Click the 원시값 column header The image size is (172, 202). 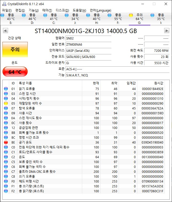click(151, 83)
